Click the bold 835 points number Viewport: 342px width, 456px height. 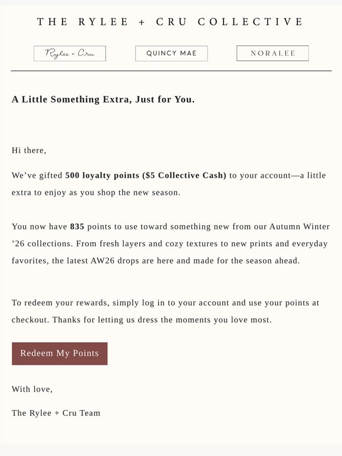pos(77,227)
